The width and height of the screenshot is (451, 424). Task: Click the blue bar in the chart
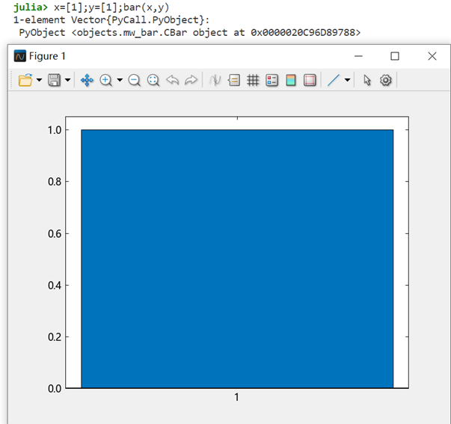(237, 259)
